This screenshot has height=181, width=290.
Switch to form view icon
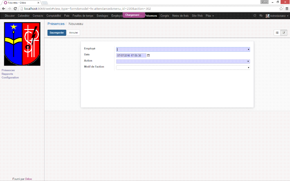pyautogui.click(x=284, y=33)
